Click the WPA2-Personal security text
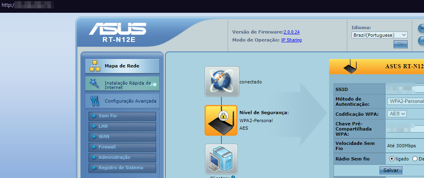This screenshot has height=178, width=424. (256, 121)
